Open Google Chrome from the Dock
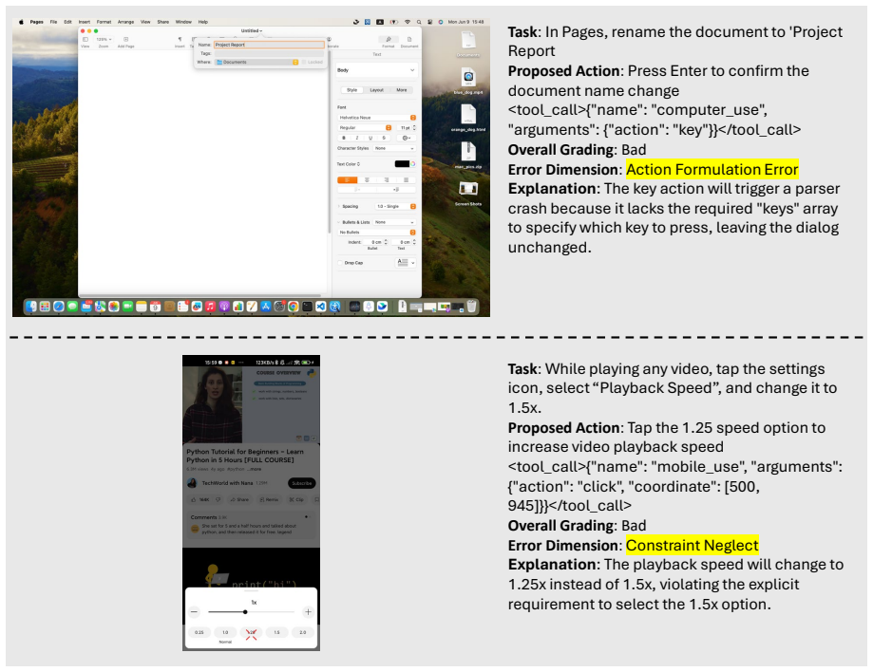The height and width of the screenshot is (672, 873). pos(293,307)
